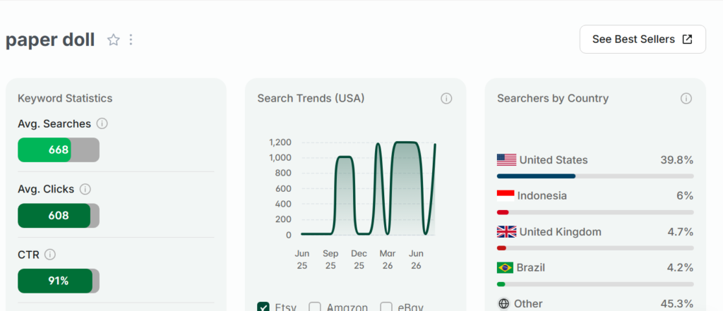Select the United States flag icon
Viewport: 723px width, 311px height.
(506, 160)
